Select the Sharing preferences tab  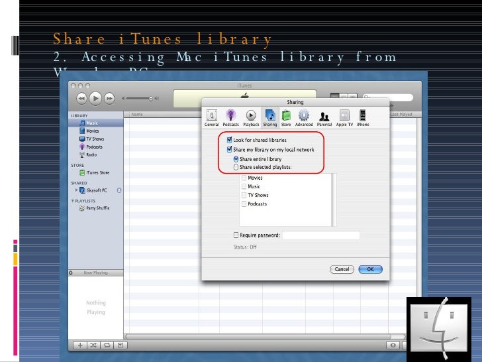270,117
